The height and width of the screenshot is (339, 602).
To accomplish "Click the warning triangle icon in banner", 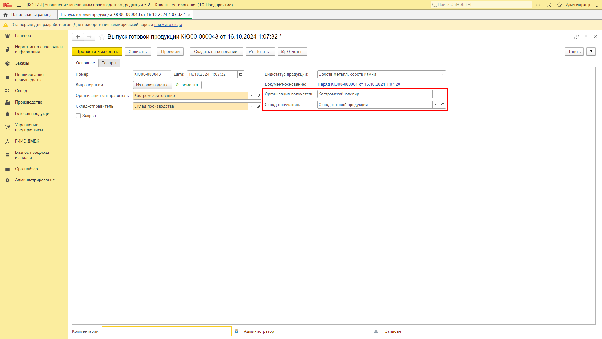I will [x=5, y=25].
